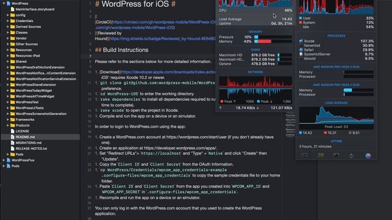Click the Other Sources folder icon
Screen dimensions: 392x220
(12, 44)
